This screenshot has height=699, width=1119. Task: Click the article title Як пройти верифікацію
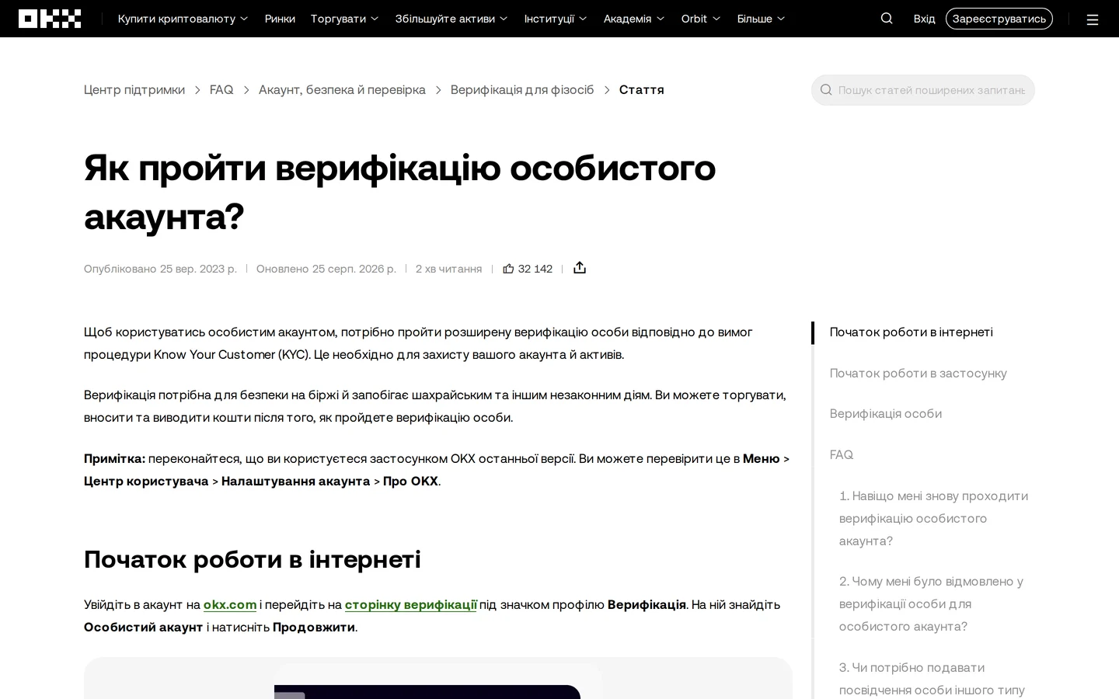tap(400, 191)
